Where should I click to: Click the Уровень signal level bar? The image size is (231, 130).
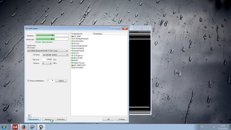point(52,35)
